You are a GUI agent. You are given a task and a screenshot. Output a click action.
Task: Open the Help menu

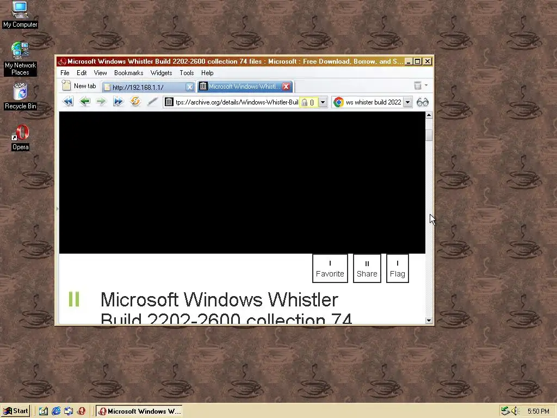[207, 73]
